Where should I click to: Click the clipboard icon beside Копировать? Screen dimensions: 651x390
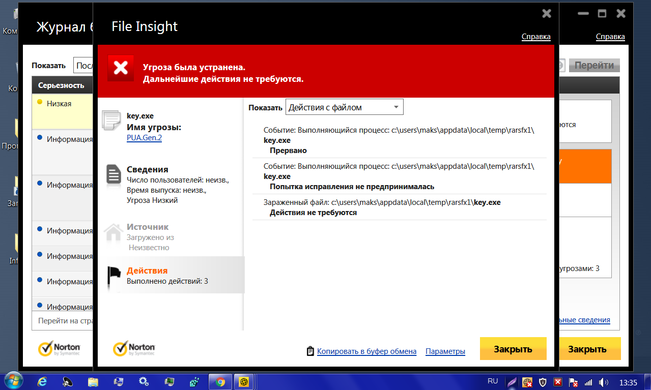coord(310,351)
